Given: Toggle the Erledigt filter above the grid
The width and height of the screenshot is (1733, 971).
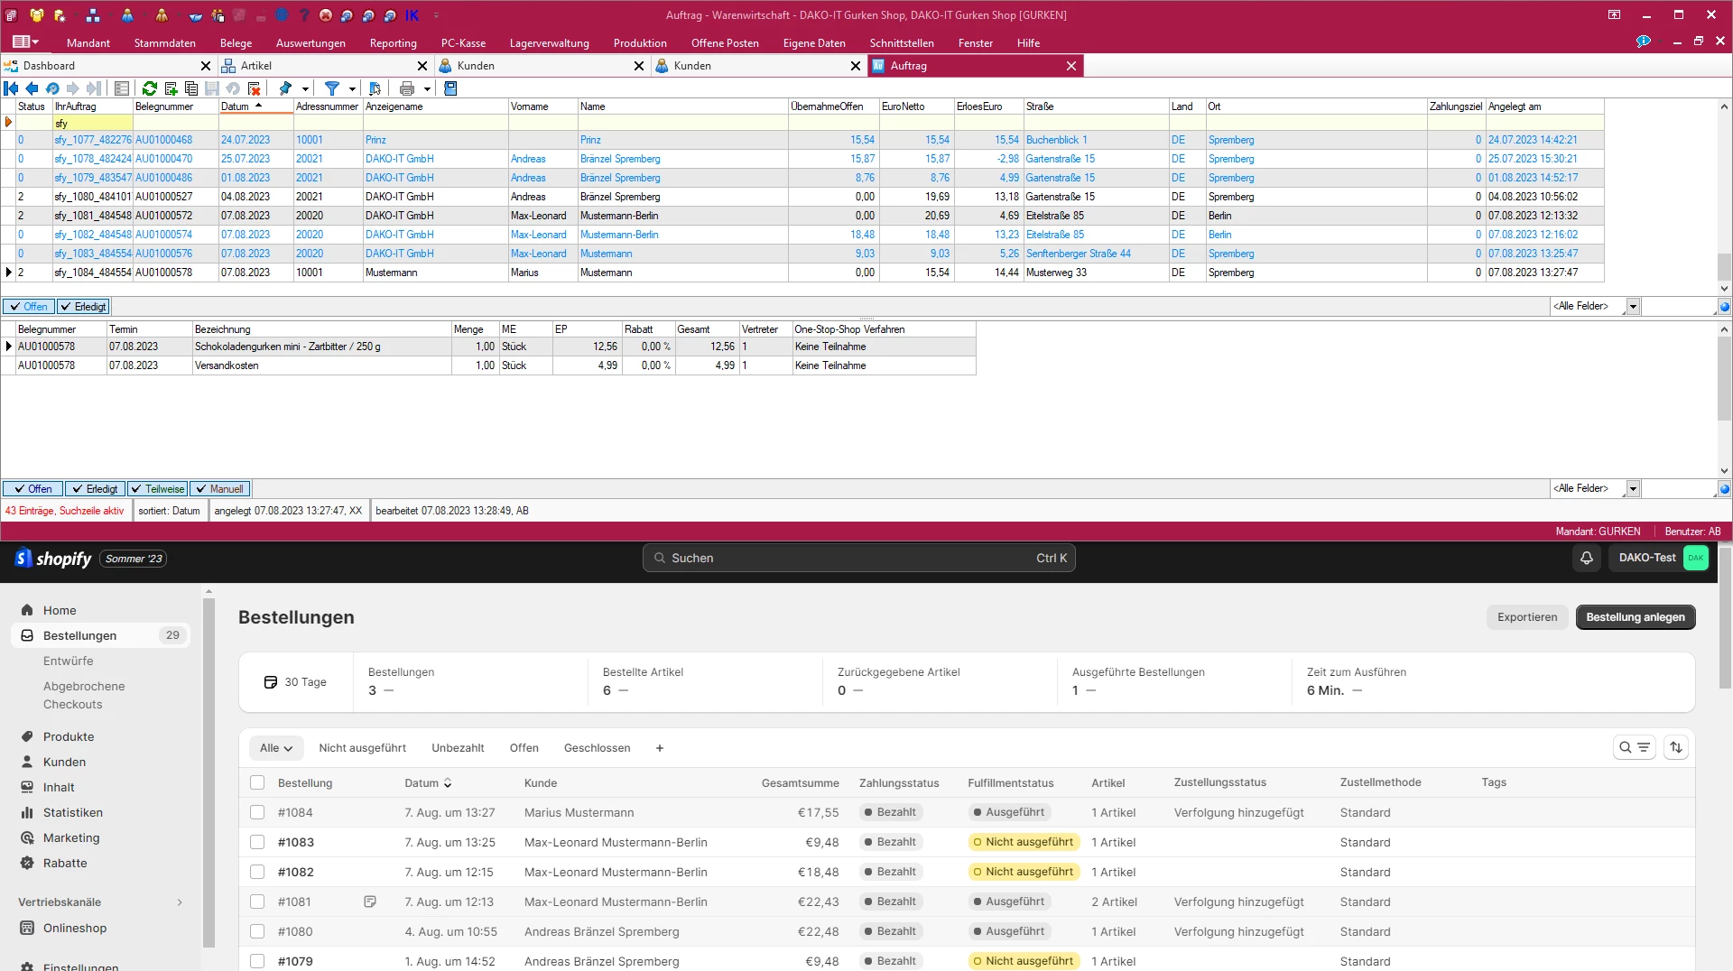Looking at the screenshot, I should 83,306.
